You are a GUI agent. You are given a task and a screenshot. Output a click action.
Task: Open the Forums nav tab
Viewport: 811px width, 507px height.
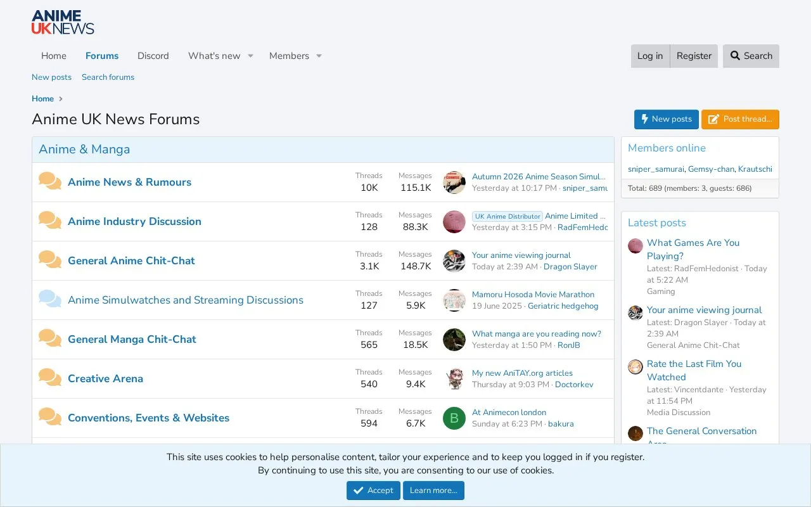(102, 56)
